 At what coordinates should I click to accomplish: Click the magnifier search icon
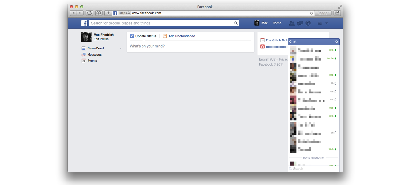click(236, 23)
